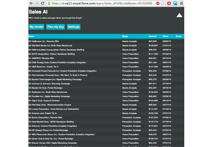Image resolution: width=213 pixels, height=147 pixels.
Task: Click the My model button
Action: 36,27
